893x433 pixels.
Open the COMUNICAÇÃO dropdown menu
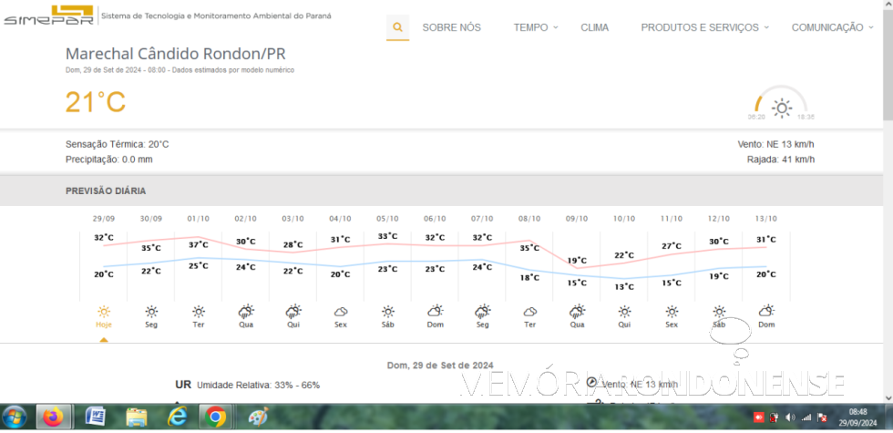pyautogui.click(x=832, y=27)
